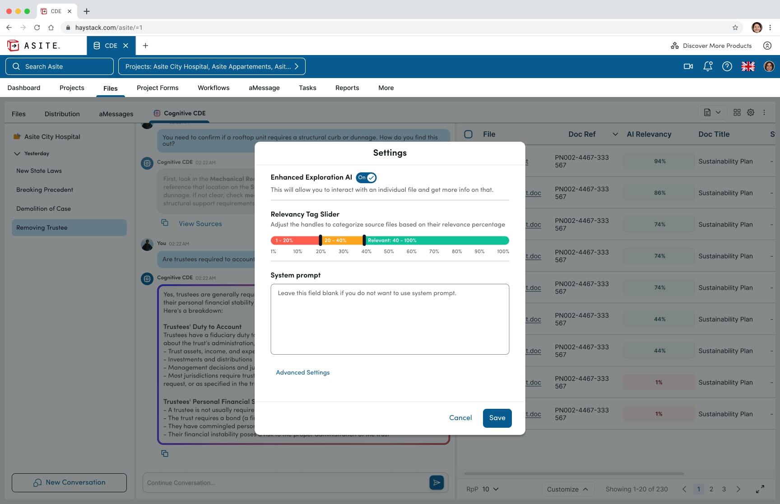Switch to aMessages tab

point(116,114)
